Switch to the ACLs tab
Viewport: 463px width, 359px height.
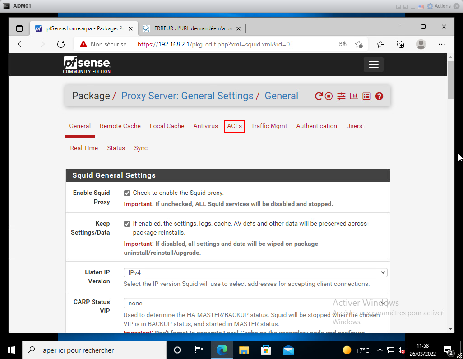[234, 126]
